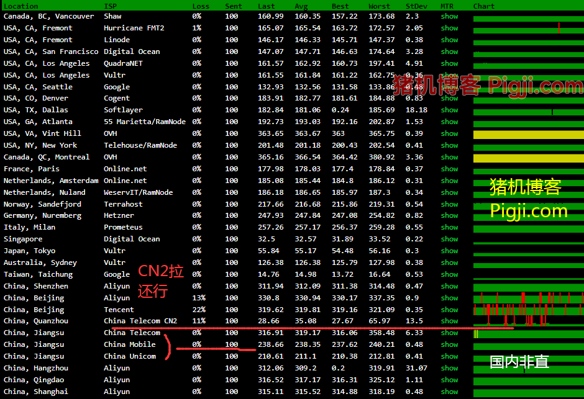Open show link for Sandefjord Terrahost row
The image size is (584, 399).
coord(449,204)
